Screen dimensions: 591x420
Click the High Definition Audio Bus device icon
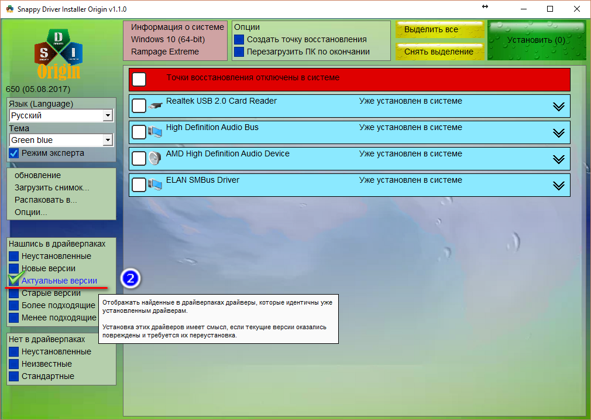pos(155,132)
